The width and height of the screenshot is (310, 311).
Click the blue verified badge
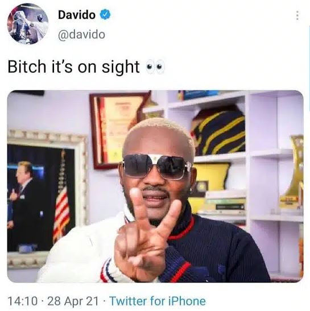click(x=105, y=14)
